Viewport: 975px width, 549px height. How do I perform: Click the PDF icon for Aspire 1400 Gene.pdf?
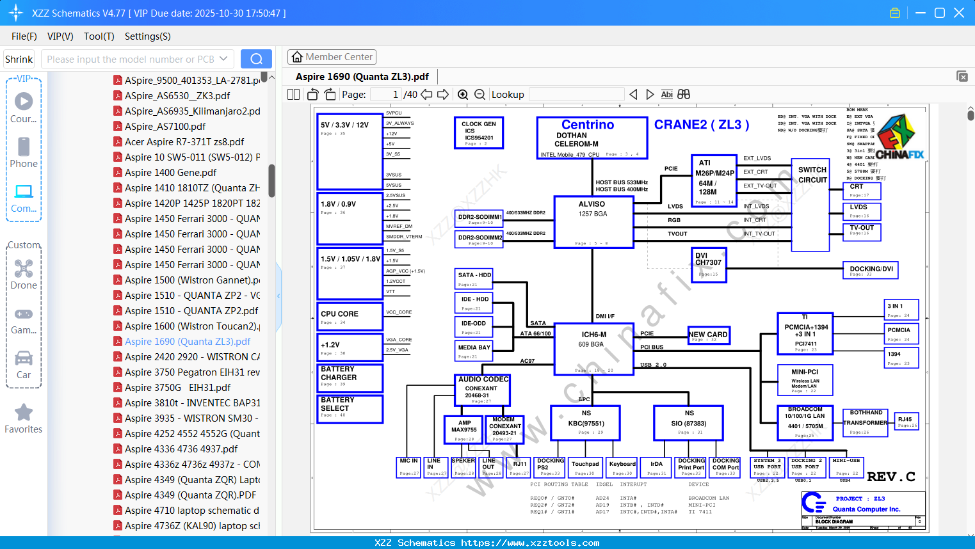point(118,172)
